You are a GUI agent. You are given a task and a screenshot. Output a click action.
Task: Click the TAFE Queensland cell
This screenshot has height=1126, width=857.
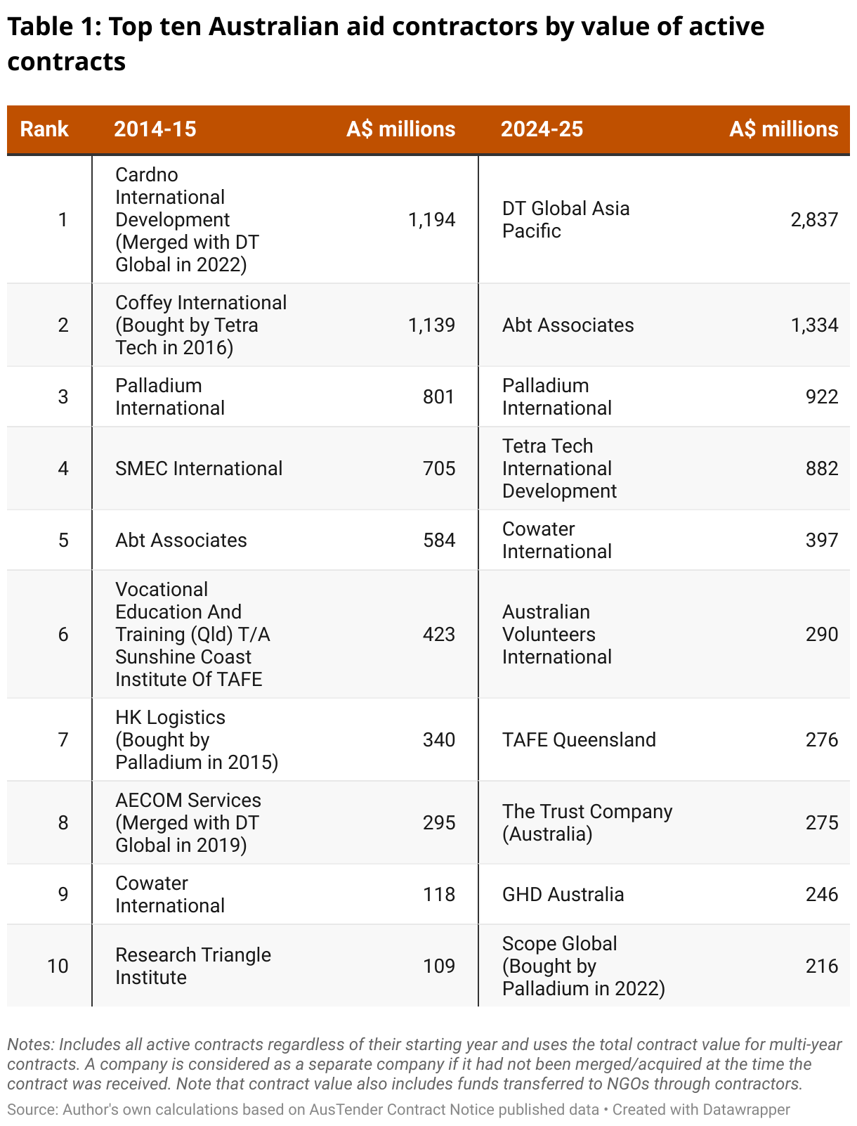pyautogui.click(x=579, y=739)
